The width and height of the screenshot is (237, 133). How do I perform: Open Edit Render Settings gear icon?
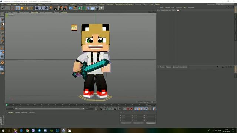click(65, 8)
